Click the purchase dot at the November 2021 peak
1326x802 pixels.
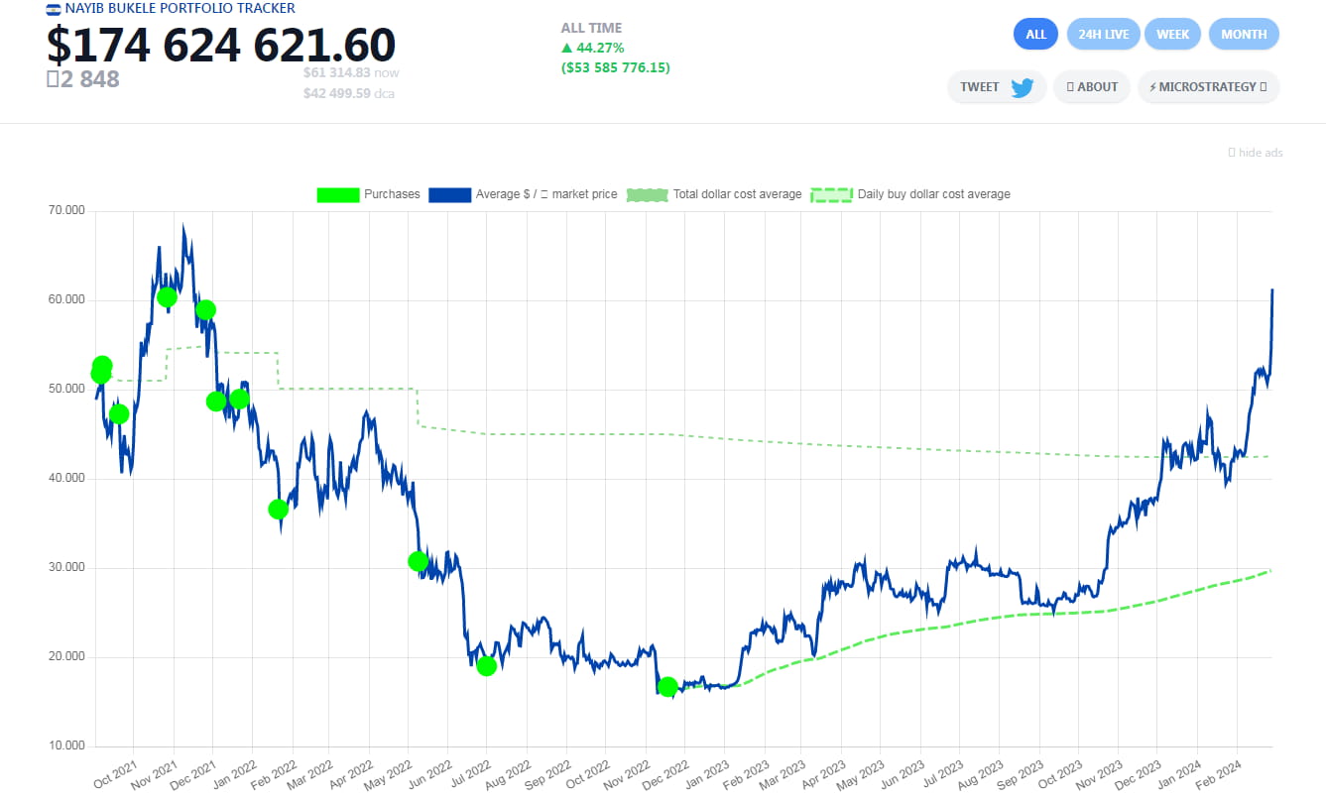[167, 297]
